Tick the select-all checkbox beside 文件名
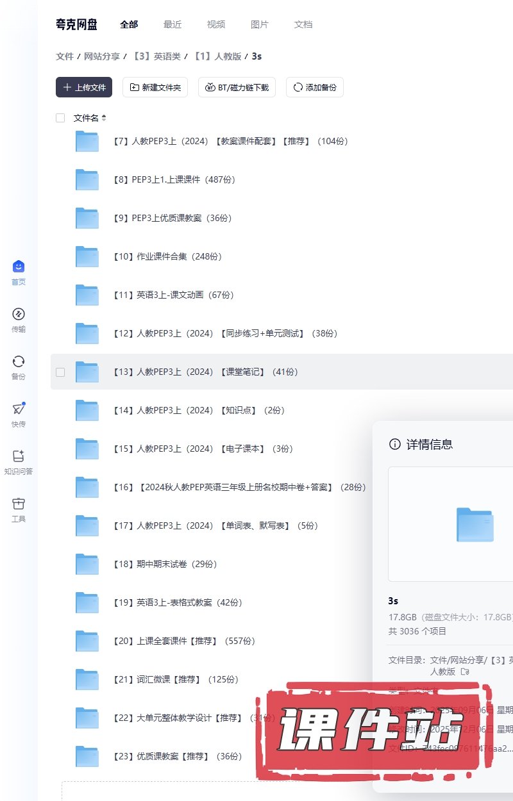This screenshot has width=513, height=801. coord(60,118)
